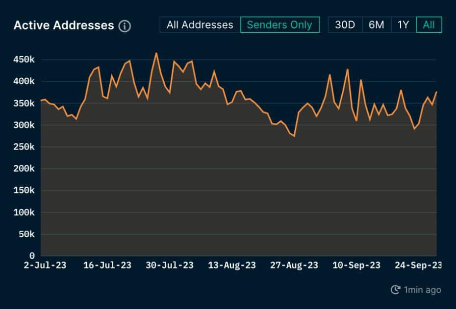
Task: Choose the 1Y time range
Action: (404, 25)
